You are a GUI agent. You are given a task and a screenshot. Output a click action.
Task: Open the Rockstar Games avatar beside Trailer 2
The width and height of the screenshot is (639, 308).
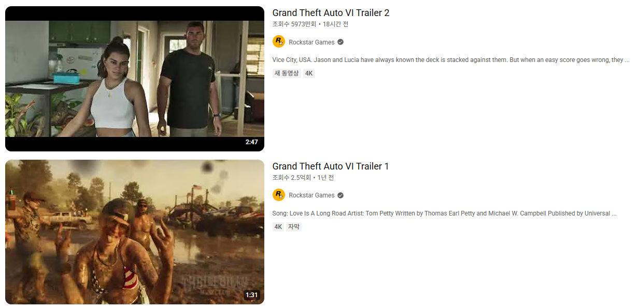pos(279,42)
